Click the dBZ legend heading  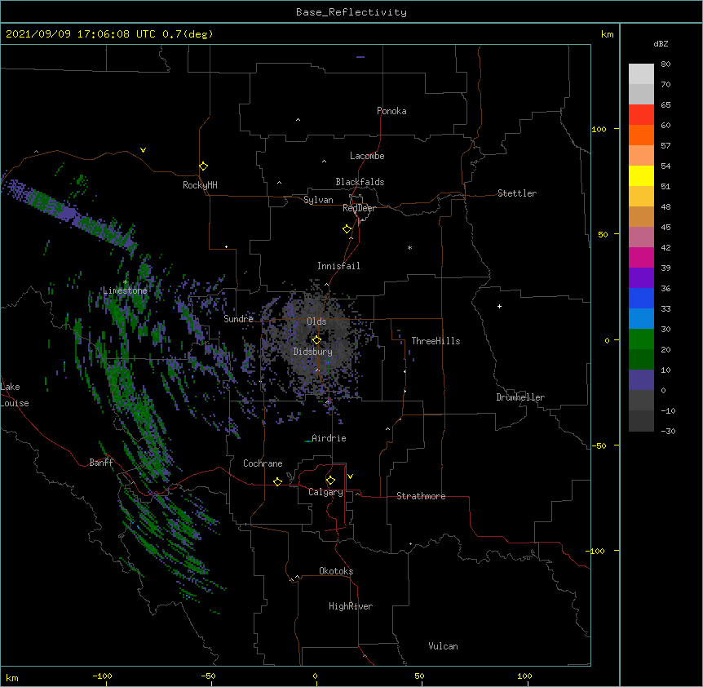coord(661,43)
